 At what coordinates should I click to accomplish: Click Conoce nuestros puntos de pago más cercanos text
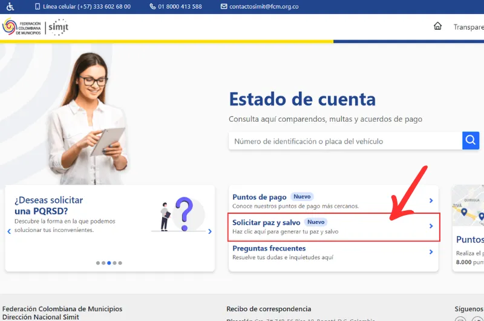295,206
